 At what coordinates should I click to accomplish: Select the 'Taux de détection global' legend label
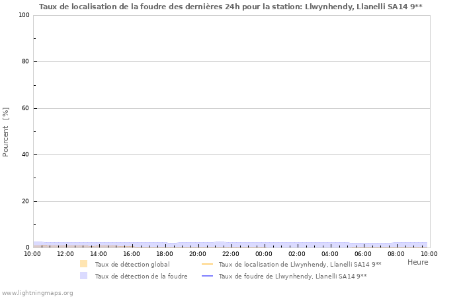point(132,264)
